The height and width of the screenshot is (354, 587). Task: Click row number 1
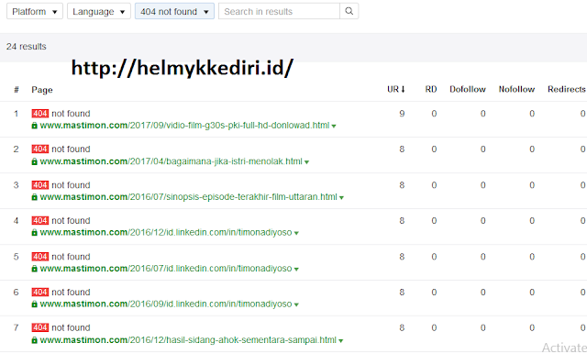(17, 114)
